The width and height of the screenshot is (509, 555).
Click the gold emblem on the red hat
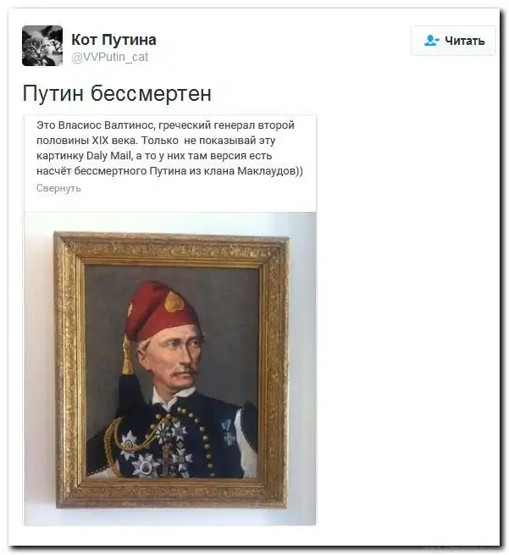click(x=174, y=302)
